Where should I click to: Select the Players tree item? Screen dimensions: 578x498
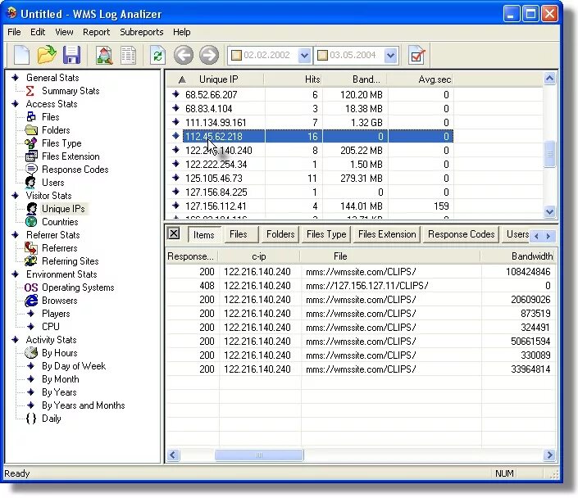56,314
